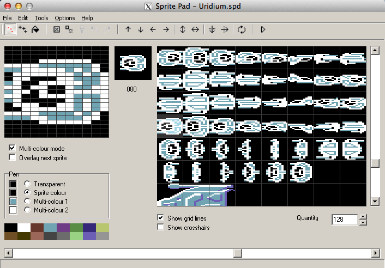Image resolution: width=385 pixels, height=268 pixels.
Task: Click the sprite number label 080
Action: (x=131, y=89)
